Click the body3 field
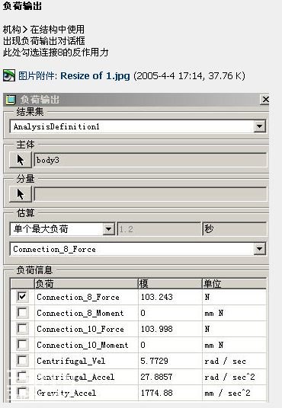 point(150,160)
